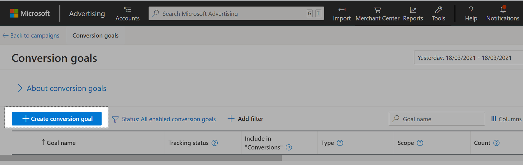Click the Include in Conversions help icon
523x165 pixels.
tap(289, 147)
